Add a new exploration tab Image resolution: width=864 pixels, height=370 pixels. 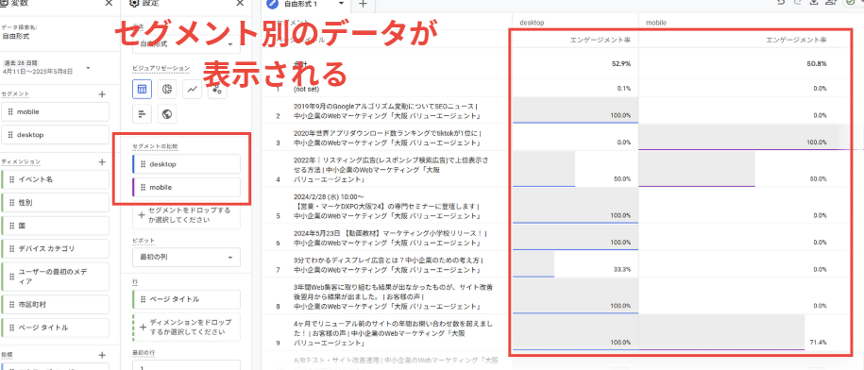363,4
